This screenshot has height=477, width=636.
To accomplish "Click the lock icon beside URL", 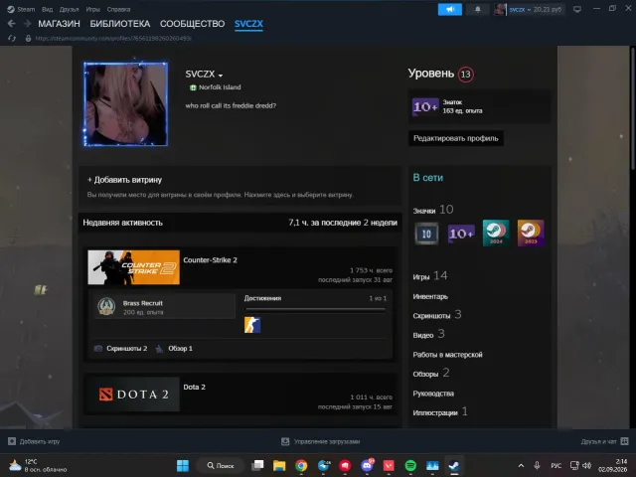I will 28,38.
